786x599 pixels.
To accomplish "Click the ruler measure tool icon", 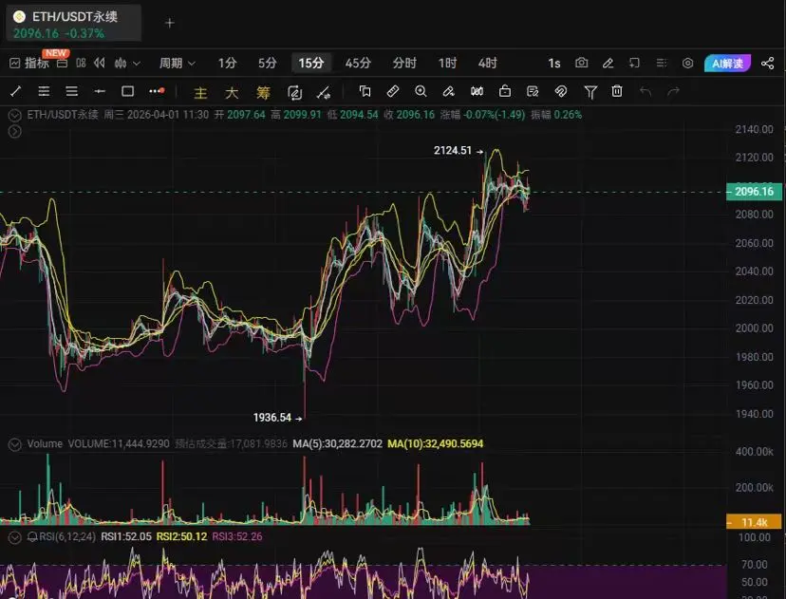I will pyautogui.click(x=393, y=91).
